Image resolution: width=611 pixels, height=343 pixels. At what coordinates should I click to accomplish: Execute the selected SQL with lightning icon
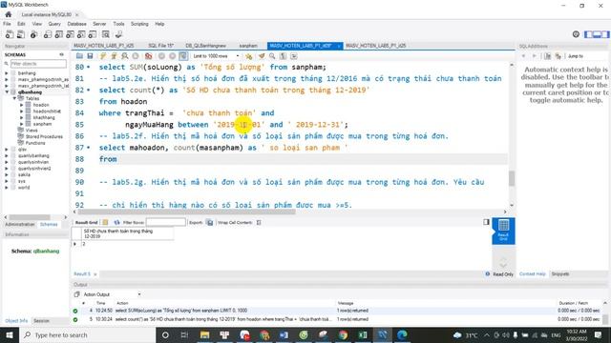pos(103,56)
